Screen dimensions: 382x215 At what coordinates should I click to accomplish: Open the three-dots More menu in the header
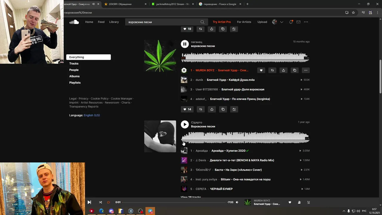306,22
